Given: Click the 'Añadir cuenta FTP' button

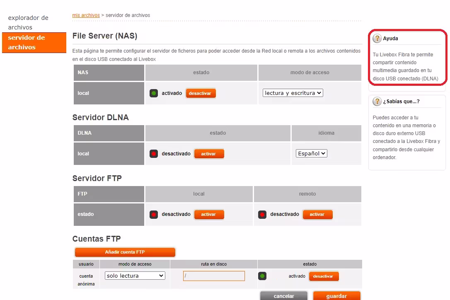Looking at the screenshot, I should click(x=125, y=252).
